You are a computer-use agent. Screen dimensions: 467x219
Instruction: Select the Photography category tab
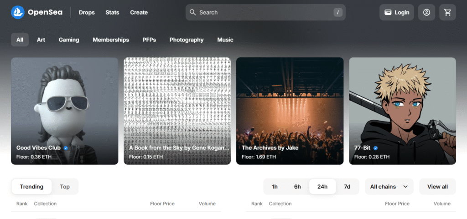click(x=187, y=40)
